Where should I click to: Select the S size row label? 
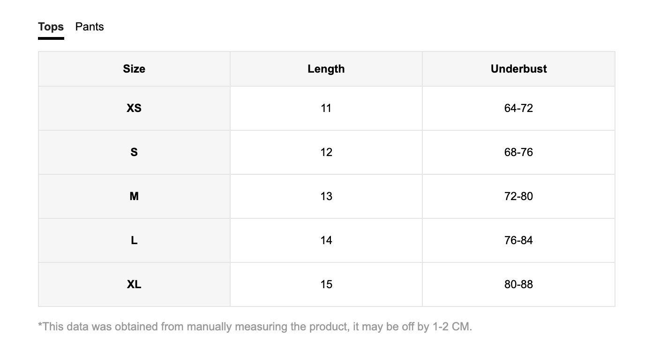click(x=134, y=152)
